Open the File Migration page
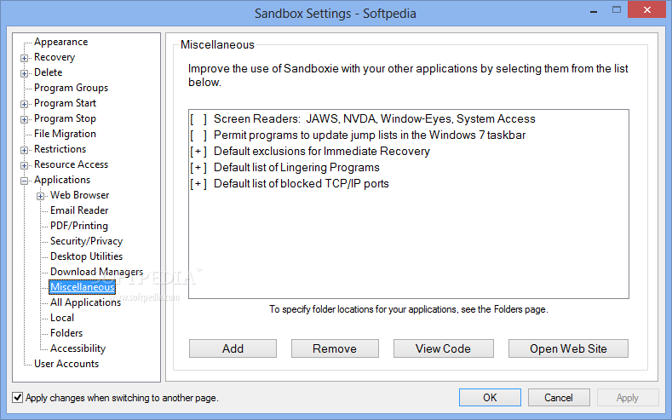This screenshot has height=420, width=672. coord(65,134)
